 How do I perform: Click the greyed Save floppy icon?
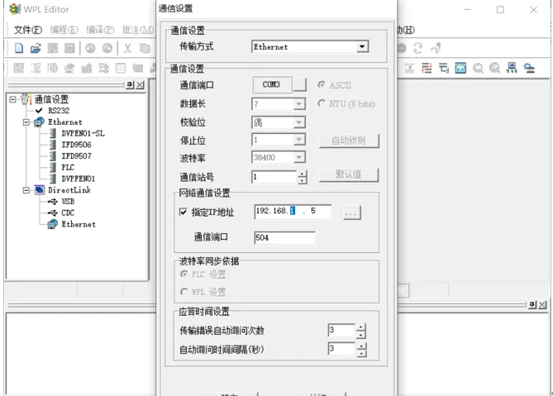pos(53,48)
